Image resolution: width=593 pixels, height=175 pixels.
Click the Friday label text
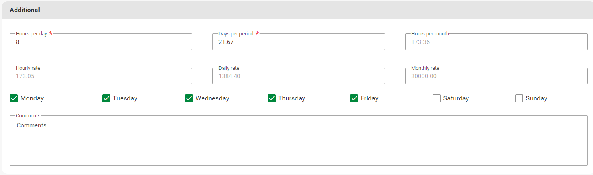(x=370, y=98)
